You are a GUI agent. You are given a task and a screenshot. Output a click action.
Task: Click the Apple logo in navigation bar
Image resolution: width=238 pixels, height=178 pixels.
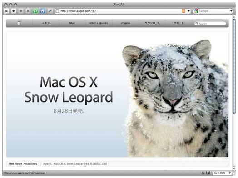(x=19, y=23)
